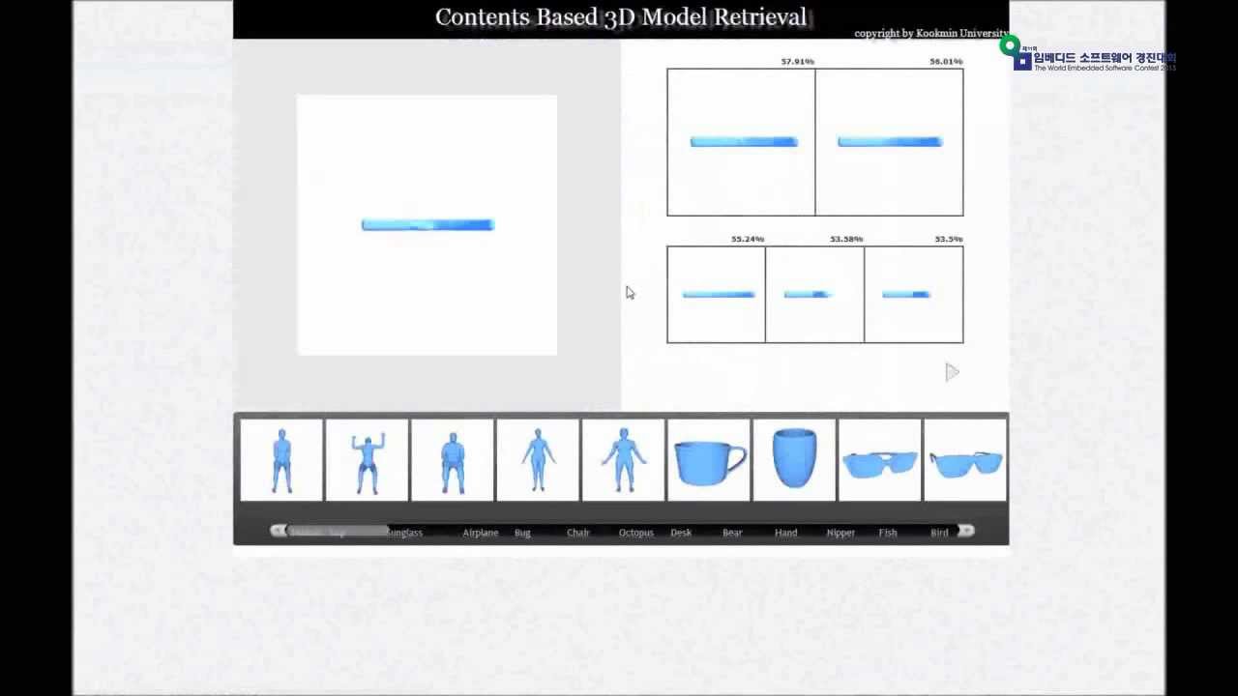The height and width of the screenshot is (696, 1238).
Task: Go to the Bird category
Action: (939, 533)
